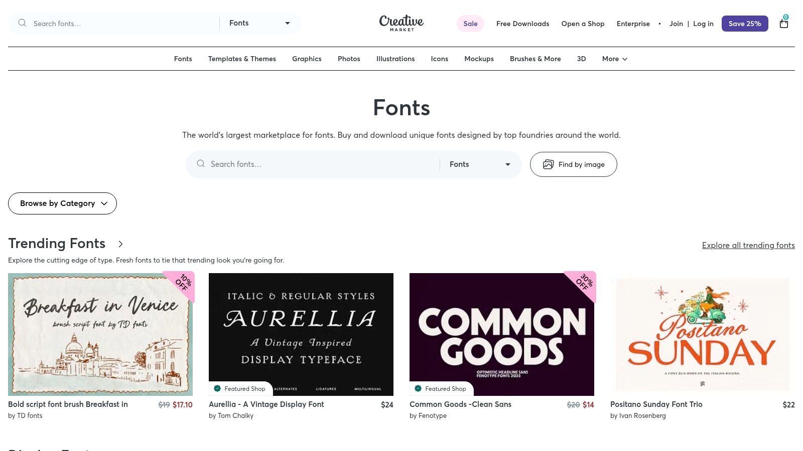Expand the Browse by Category dropdown
Viewport: 803px width, 451px height.
point(62,203)
